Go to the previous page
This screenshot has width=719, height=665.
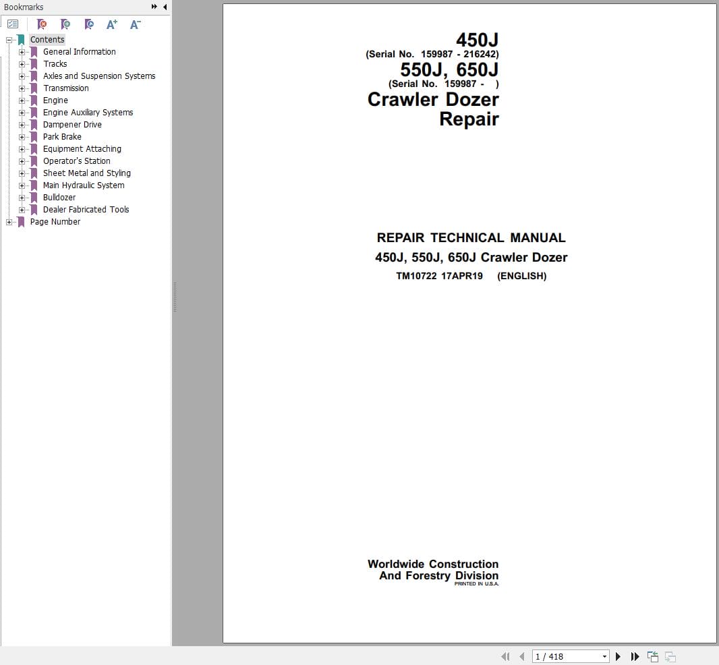pyautogui.click(x=521, y=656)
